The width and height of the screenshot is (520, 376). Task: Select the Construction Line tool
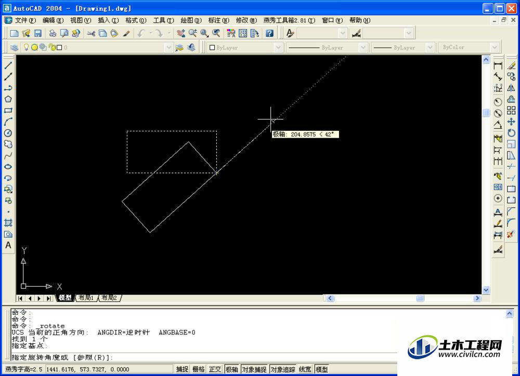(8, 76)
